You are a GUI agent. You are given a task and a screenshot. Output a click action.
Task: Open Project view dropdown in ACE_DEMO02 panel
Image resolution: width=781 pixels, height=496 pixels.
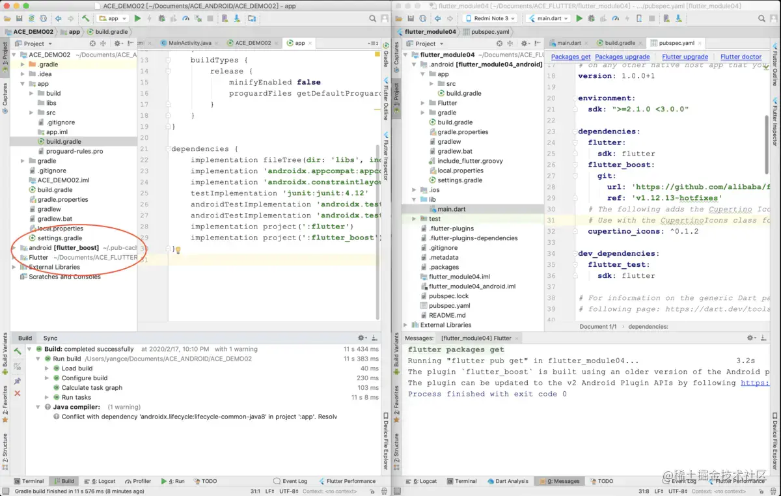click(34, 44)
